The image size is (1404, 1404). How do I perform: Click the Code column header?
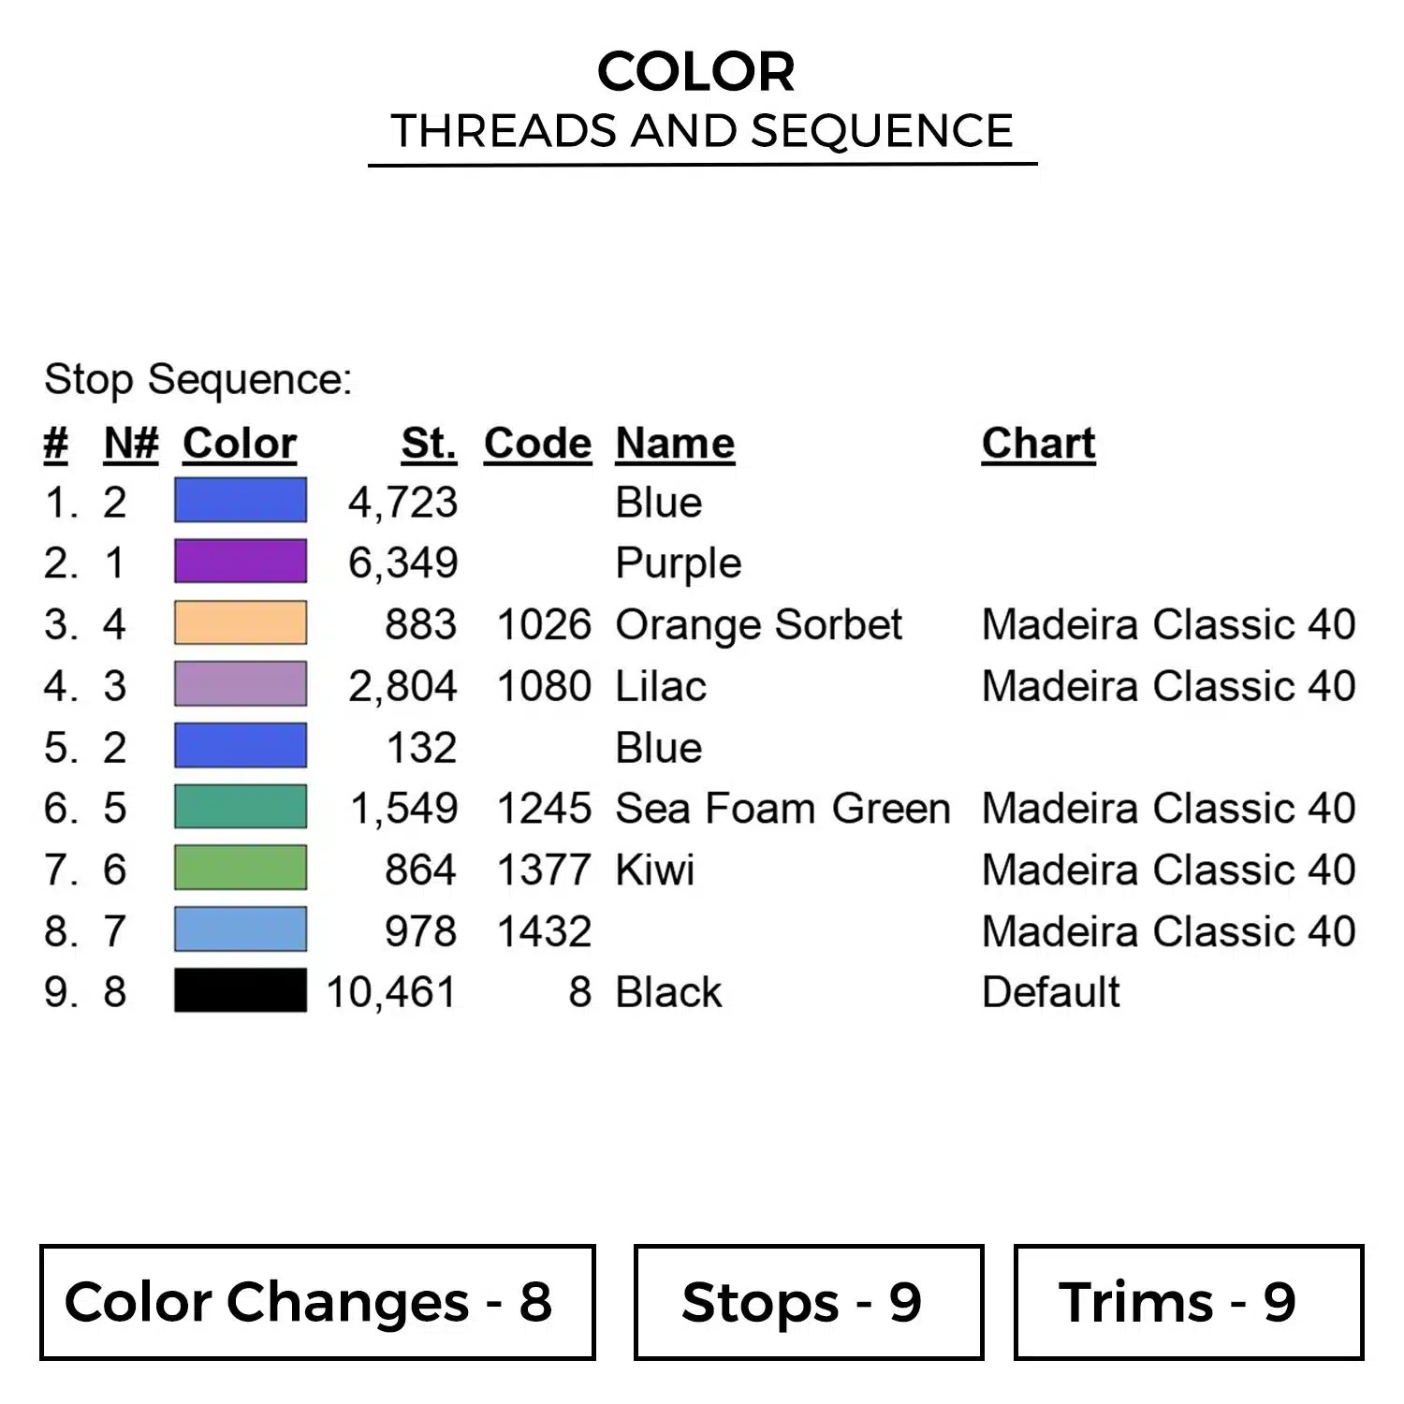click(x=537, y=443)
